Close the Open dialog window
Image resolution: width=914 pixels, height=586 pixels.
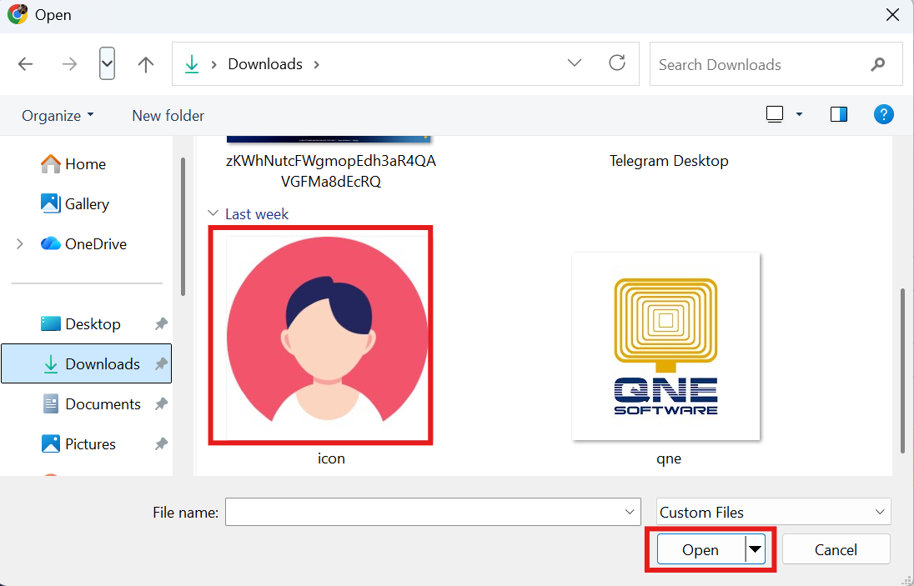(892, 15)
